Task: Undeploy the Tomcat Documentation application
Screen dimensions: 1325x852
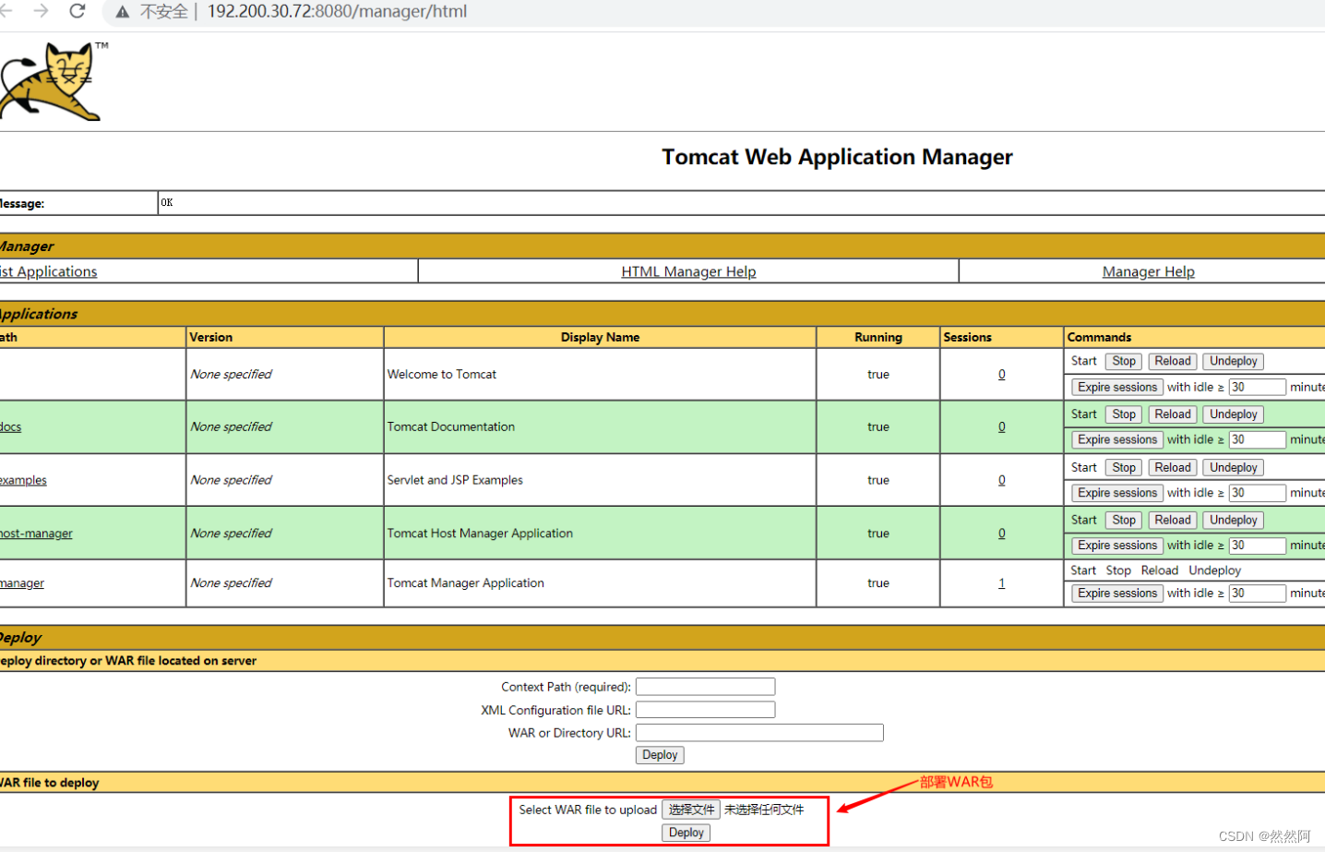Action: (1233, 414)
